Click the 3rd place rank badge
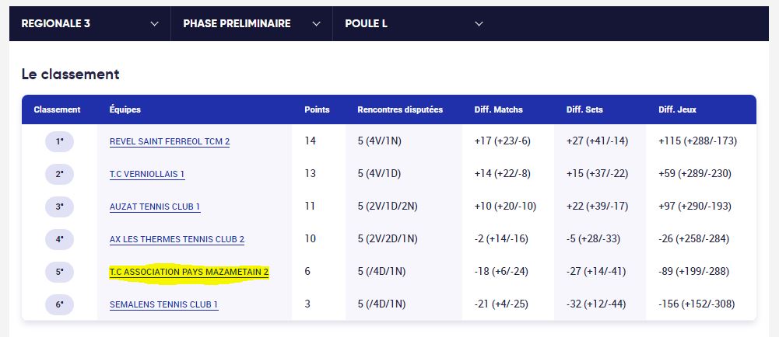Image resolution: width=779 pixels, height=337 pixels. (x=60, y=207)
